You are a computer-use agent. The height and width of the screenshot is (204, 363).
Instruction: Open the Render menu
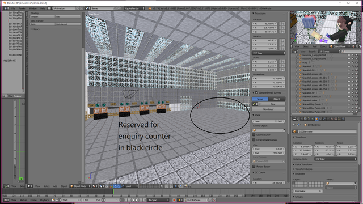coord(22,8)
